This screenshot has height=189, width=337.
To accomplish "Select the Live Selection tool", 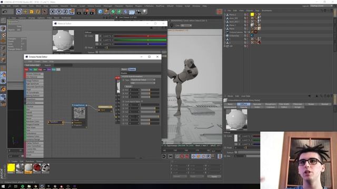I will (19, 12).
